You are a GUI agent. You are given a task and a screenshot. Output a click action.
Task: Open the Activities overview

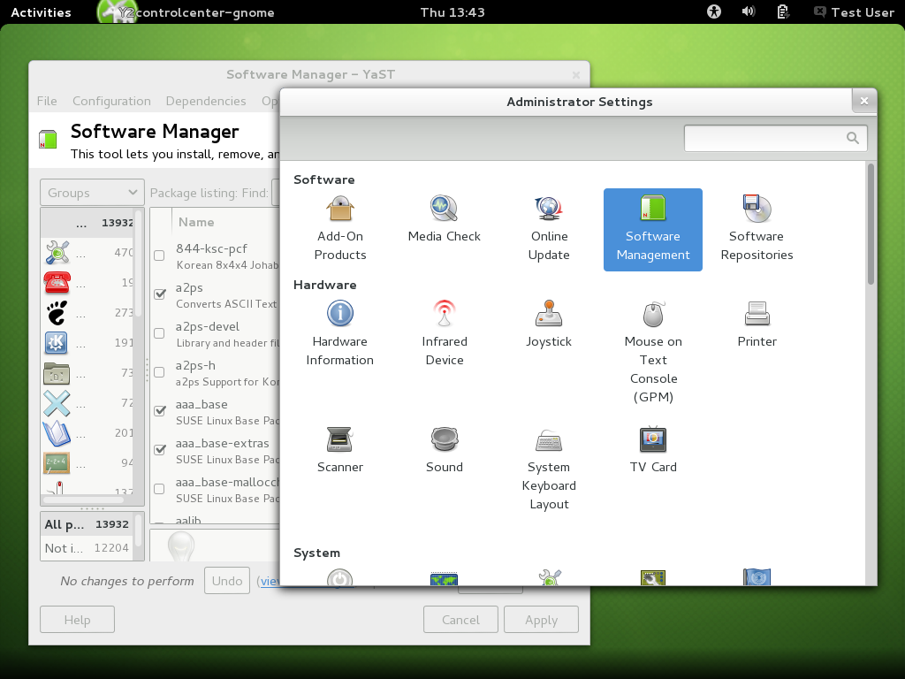(41, 12)
